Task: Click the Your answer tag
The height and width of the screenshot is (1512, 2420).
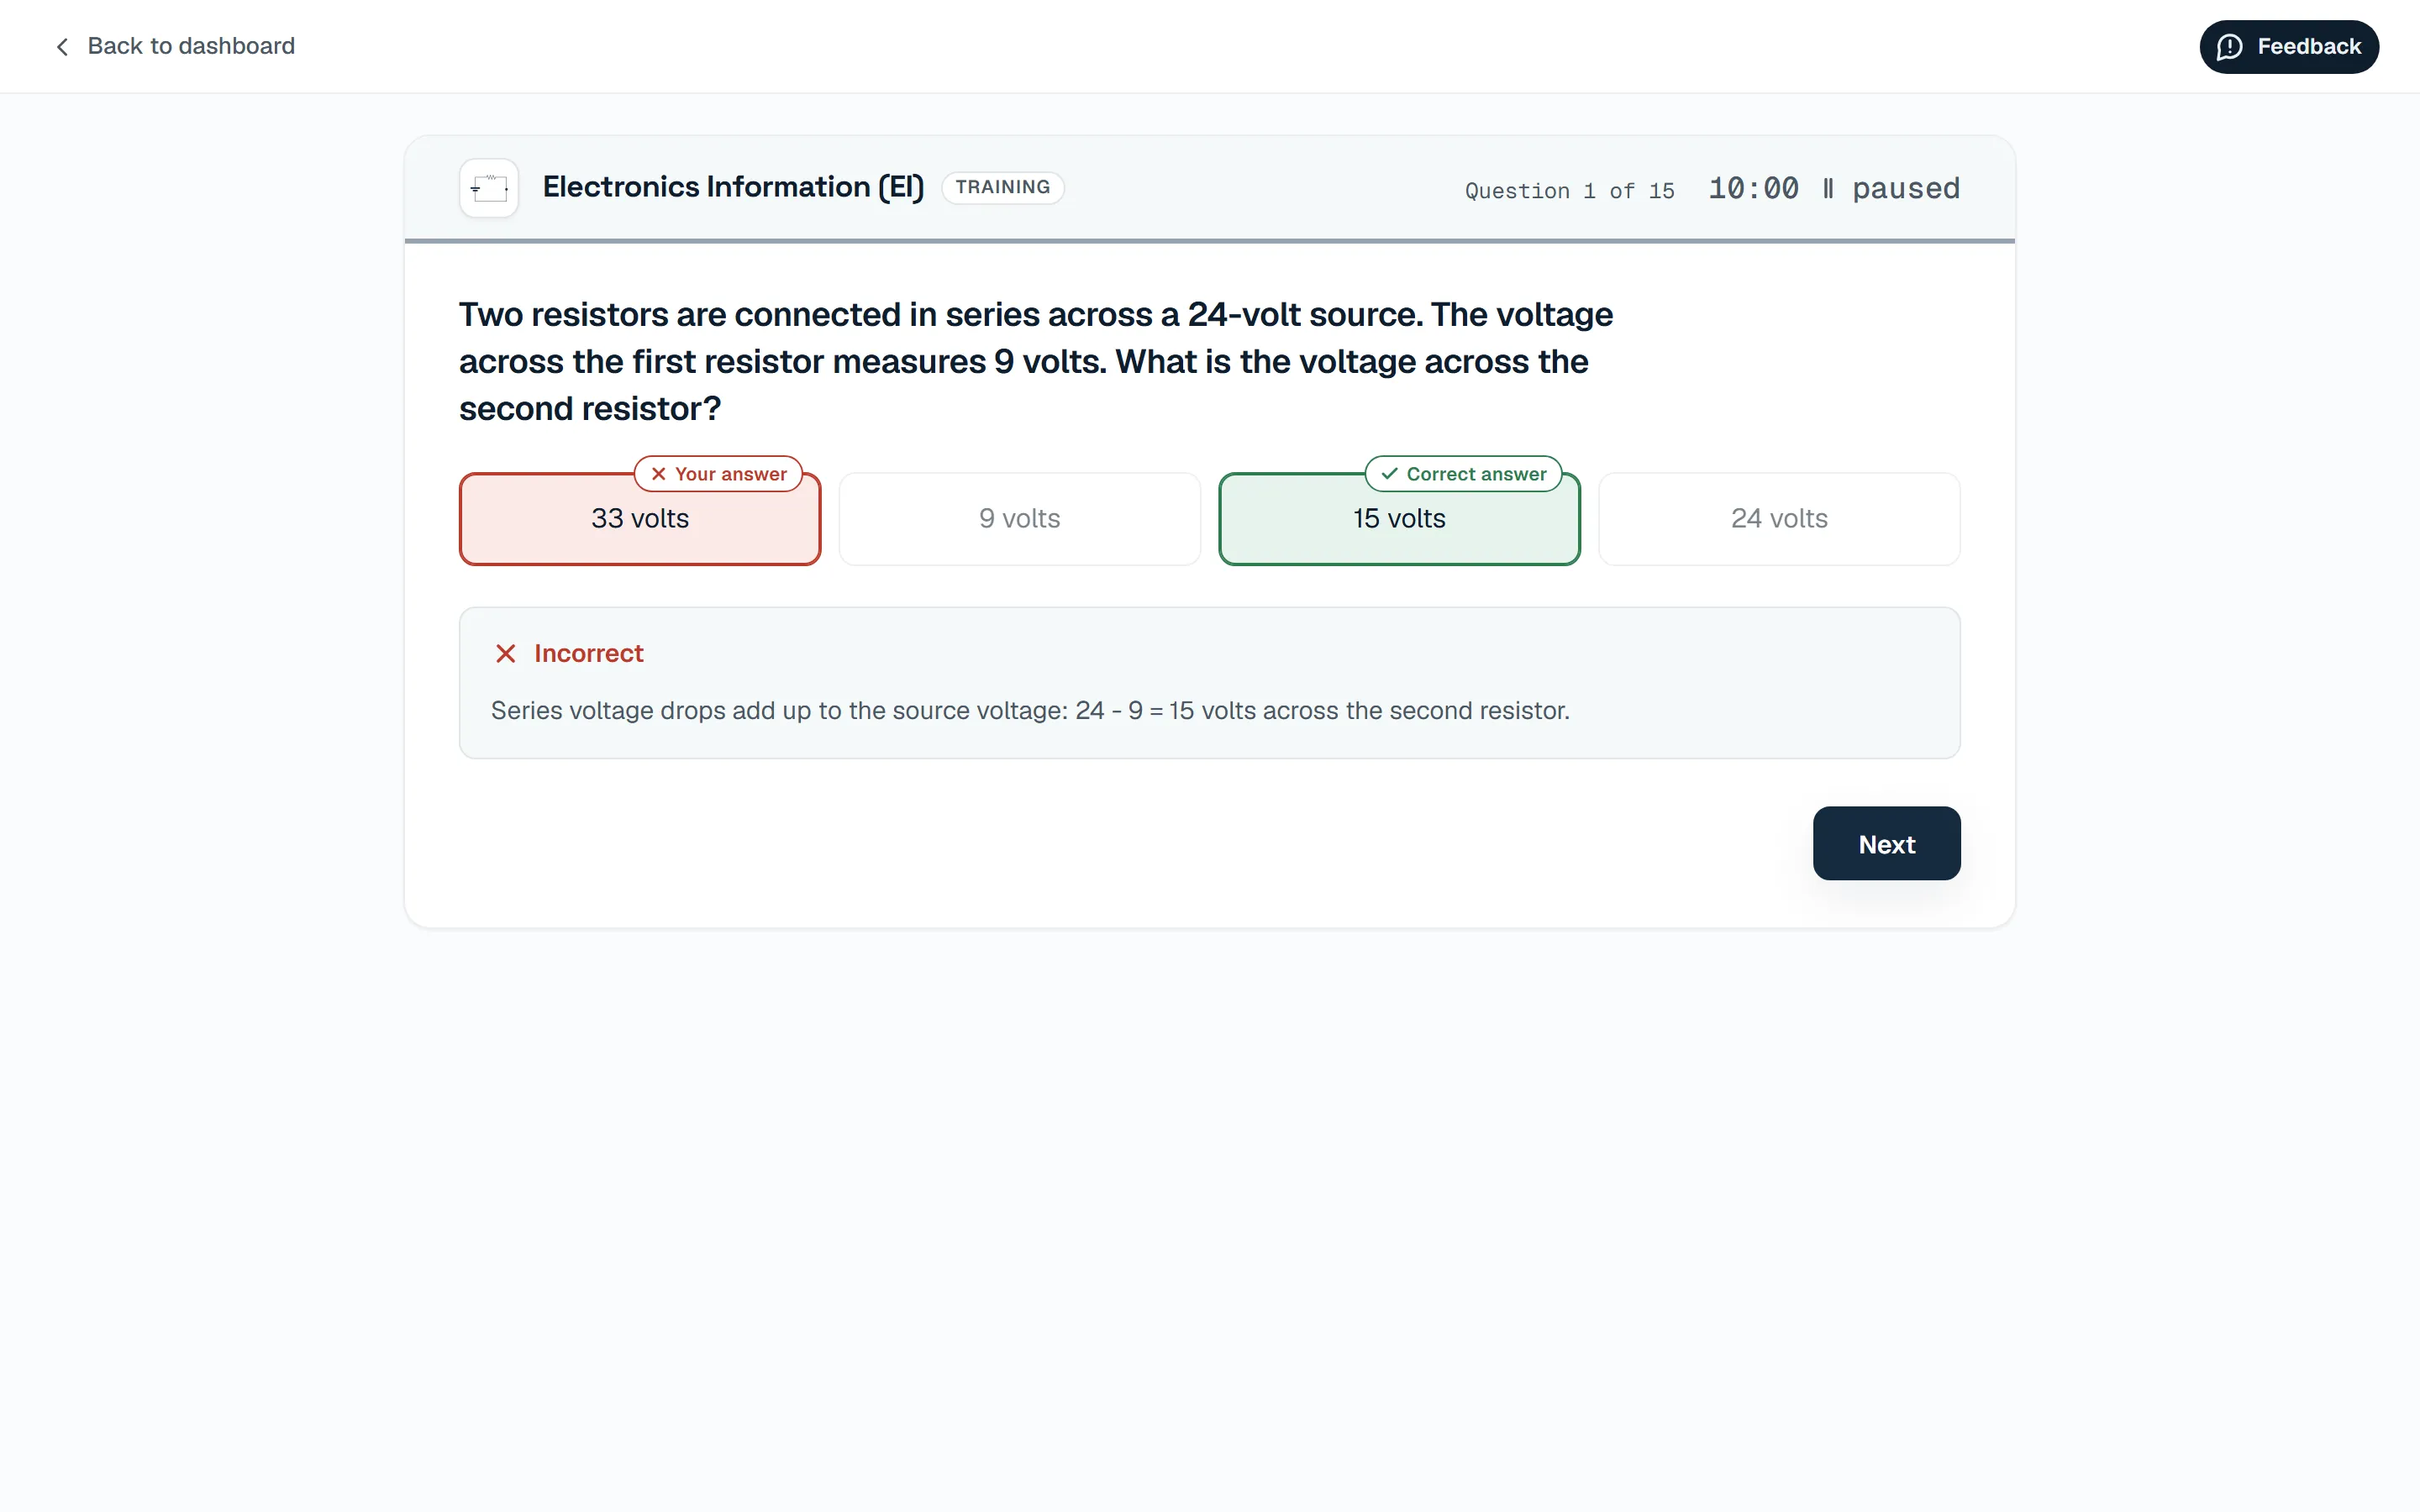Action: (x=718, y=474)
